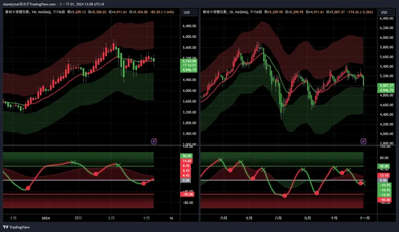Click the weekly close change -85.30 (-1.64%)

pyautogui.click(x=162, y=12)
